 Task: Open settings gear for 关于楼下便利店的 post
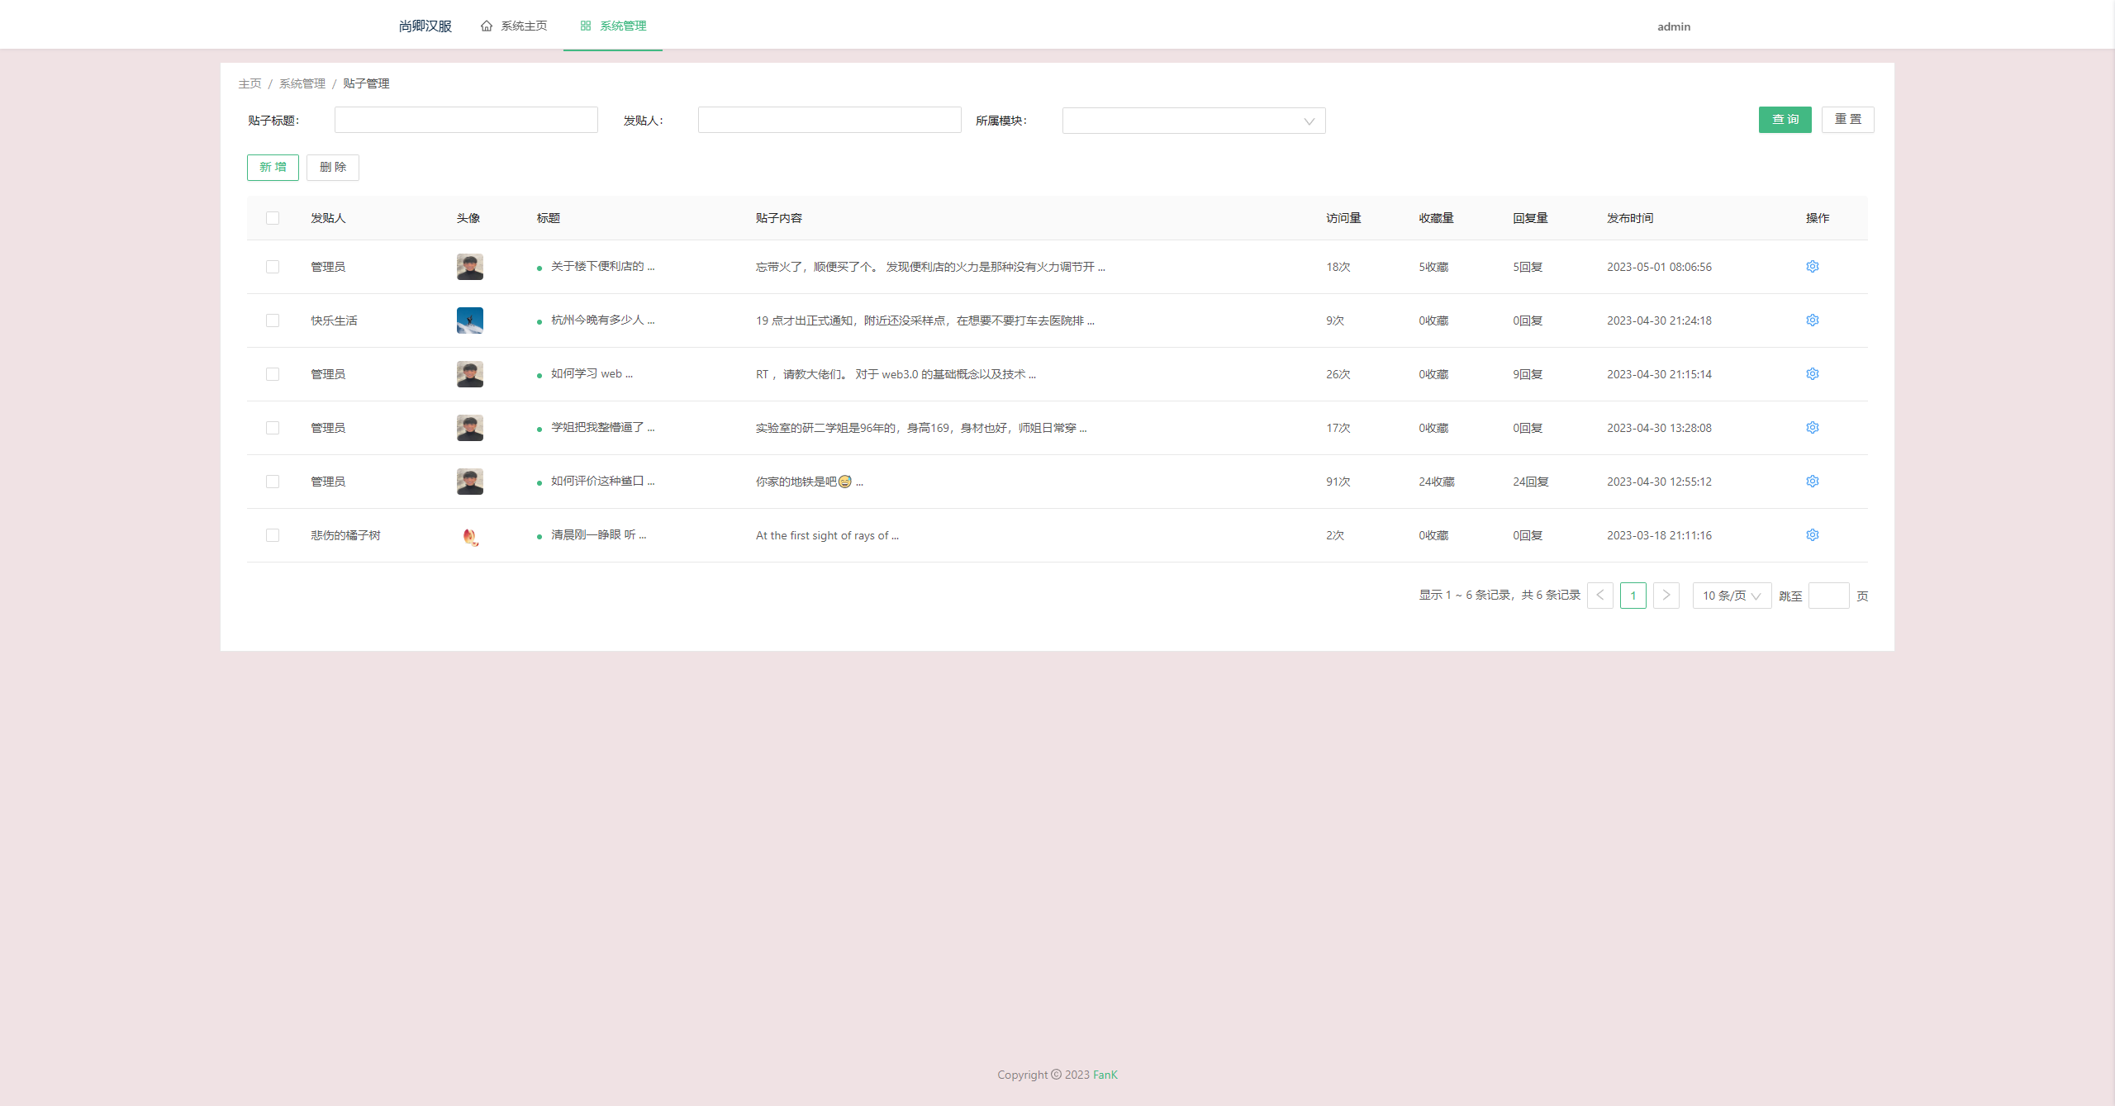click(1812, 266)
